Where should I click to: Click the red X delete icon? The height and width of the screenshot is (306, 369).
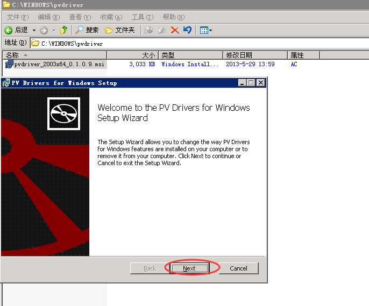click(175, 30)
